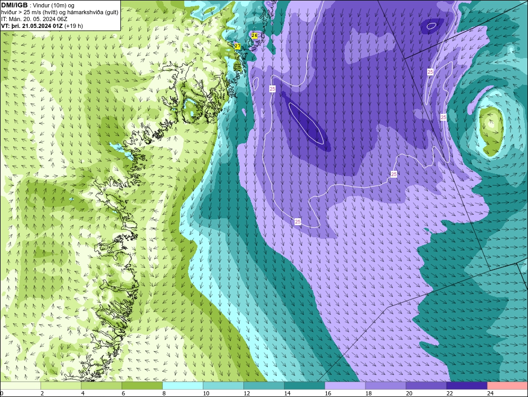Viewport: 528px width, 397px height.
Task: Pick the 0–2 m/s pale cream legend swatch
Action: point(20,385)
